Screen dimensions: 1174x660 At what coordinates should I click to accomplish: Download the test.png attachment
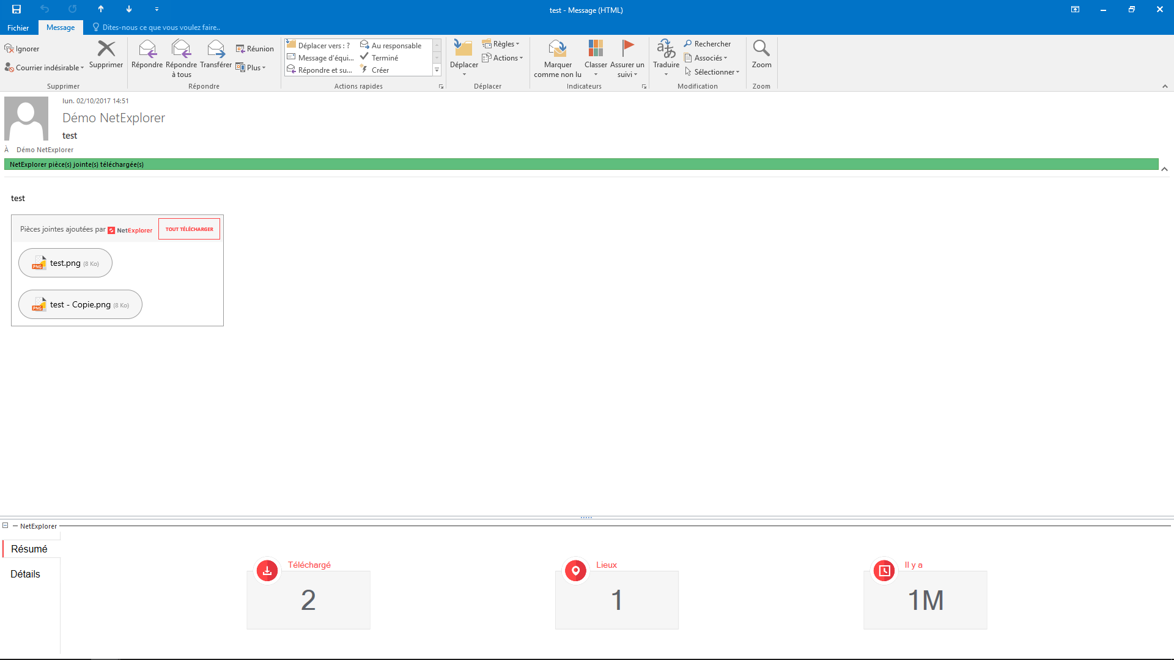[x=65, y=263]
